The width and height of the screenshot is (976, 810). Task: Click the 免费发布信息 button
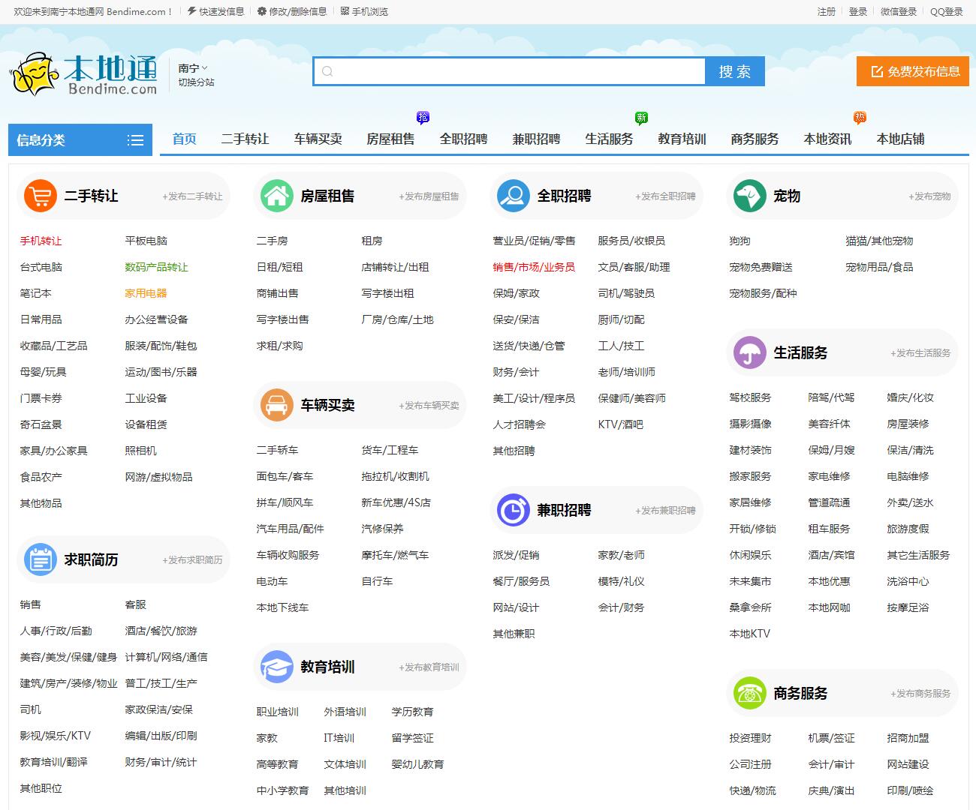tap(913, 71)
